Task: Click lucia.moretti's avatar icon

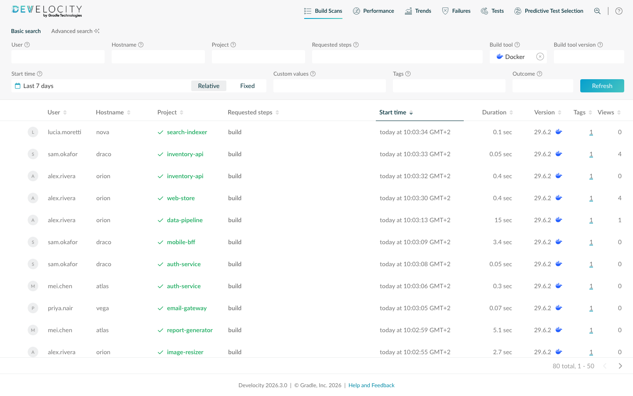Action: (x=33, y=132)
